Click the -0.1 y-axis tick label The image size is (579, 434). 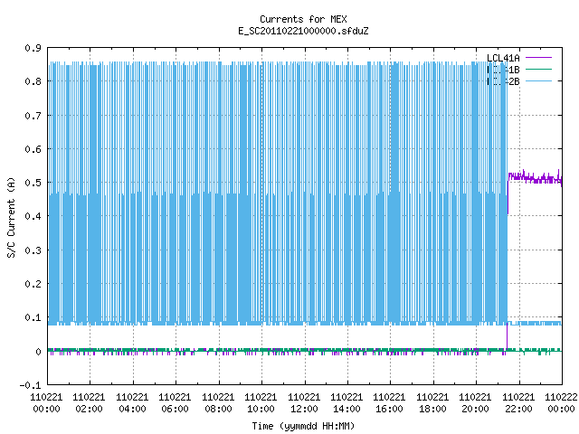[x=30, y=385]
